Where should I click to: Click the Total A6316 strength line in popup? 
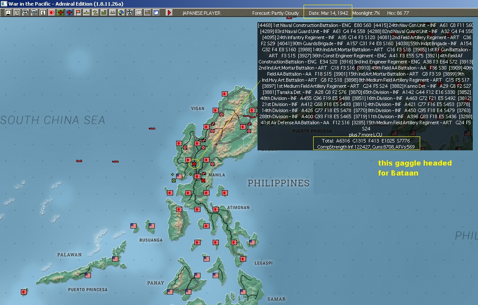point(366,141)
